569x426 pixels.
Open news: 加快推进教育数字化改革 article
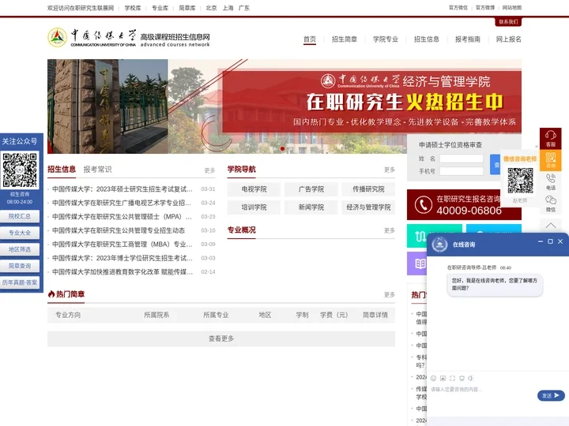[x=122, y=271]
